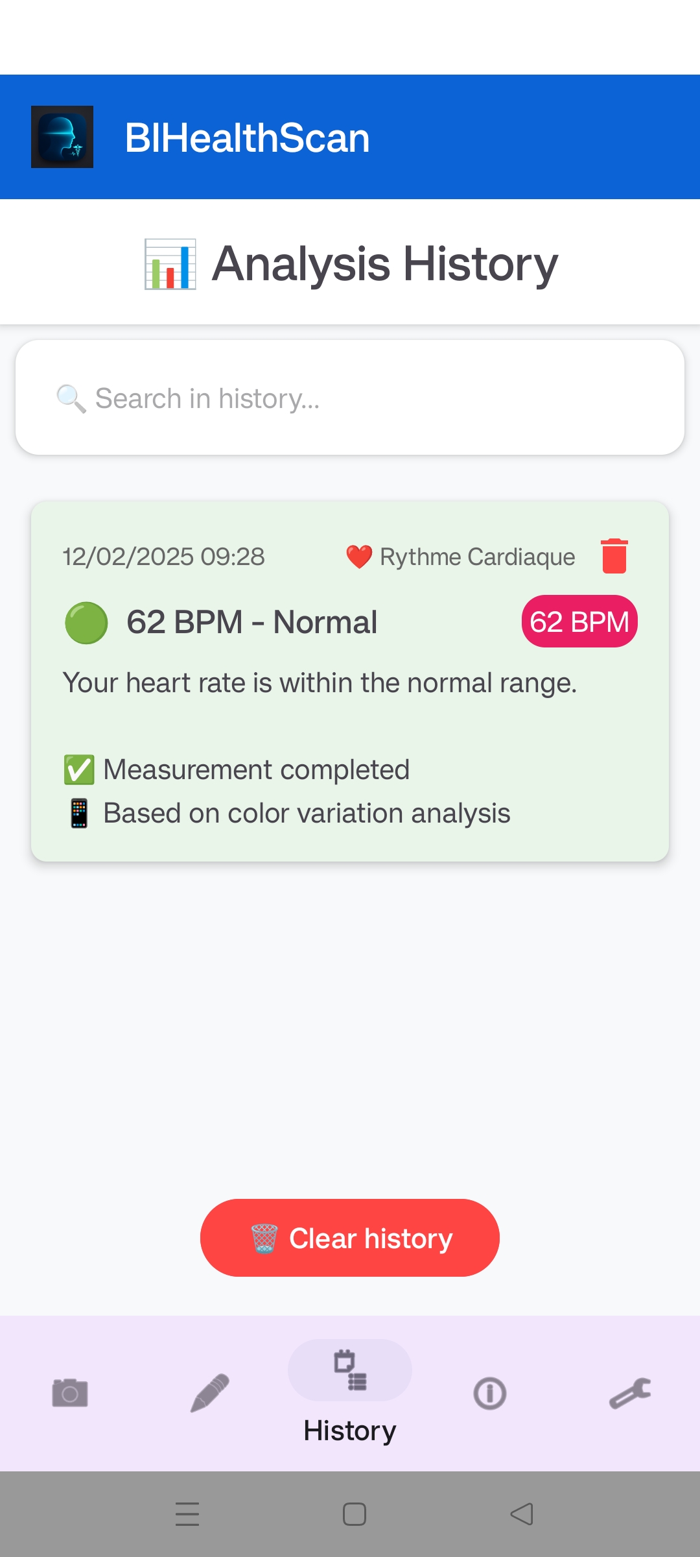Select the History tab icon
The height and width of the screenshot is (1557, 700).
[x=350, y=1370]
